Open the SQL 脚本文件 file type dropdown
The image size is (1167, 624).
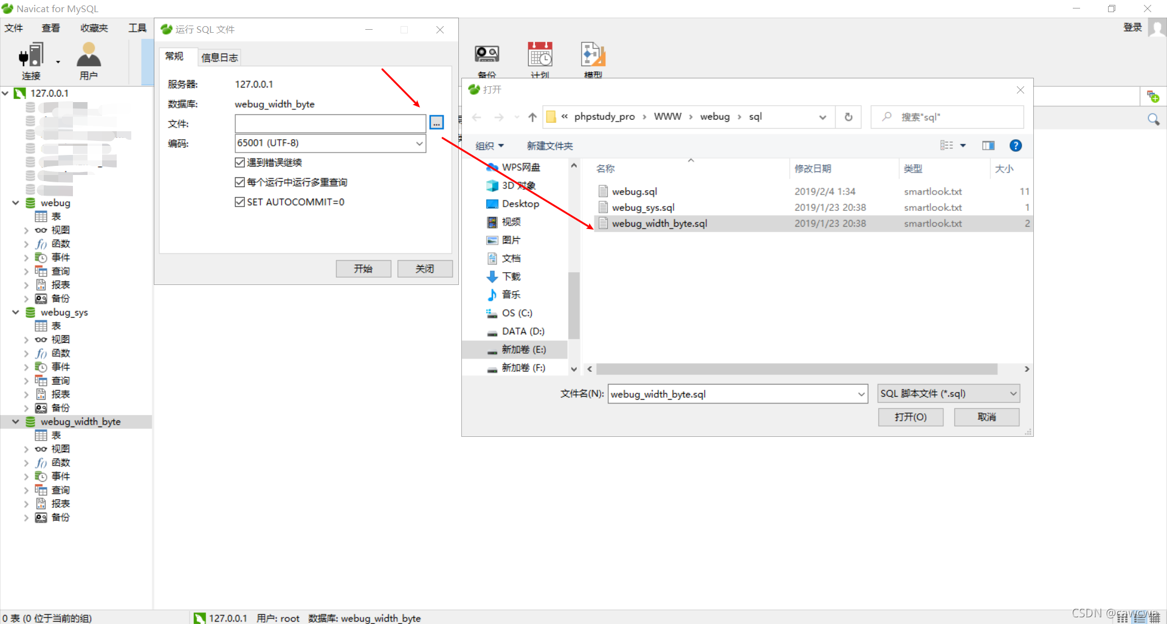coord(949,394)
